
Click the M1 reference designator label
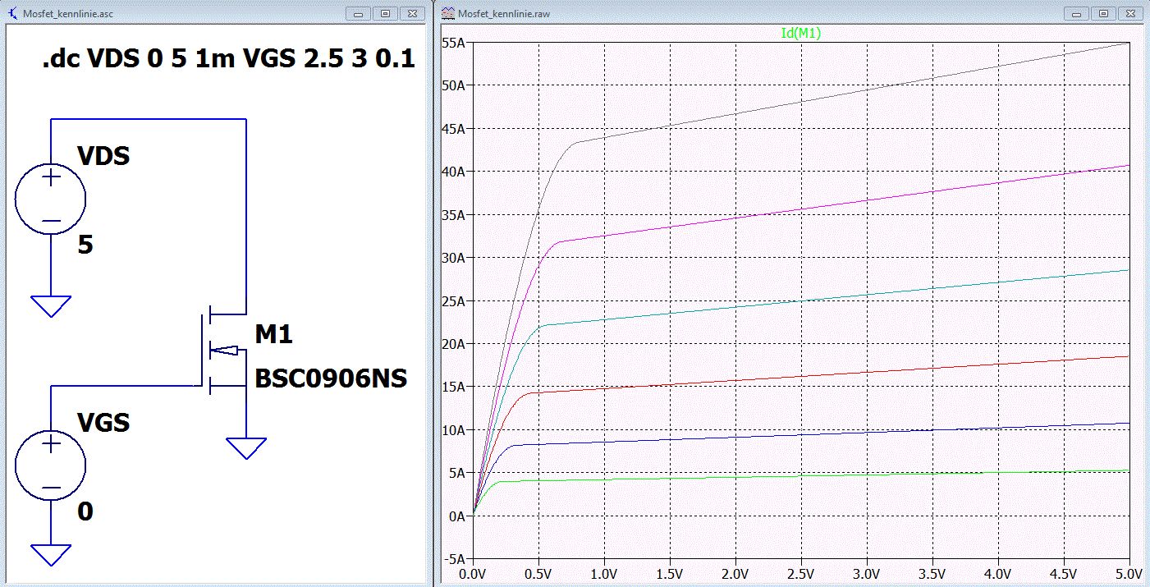point(273,334)
